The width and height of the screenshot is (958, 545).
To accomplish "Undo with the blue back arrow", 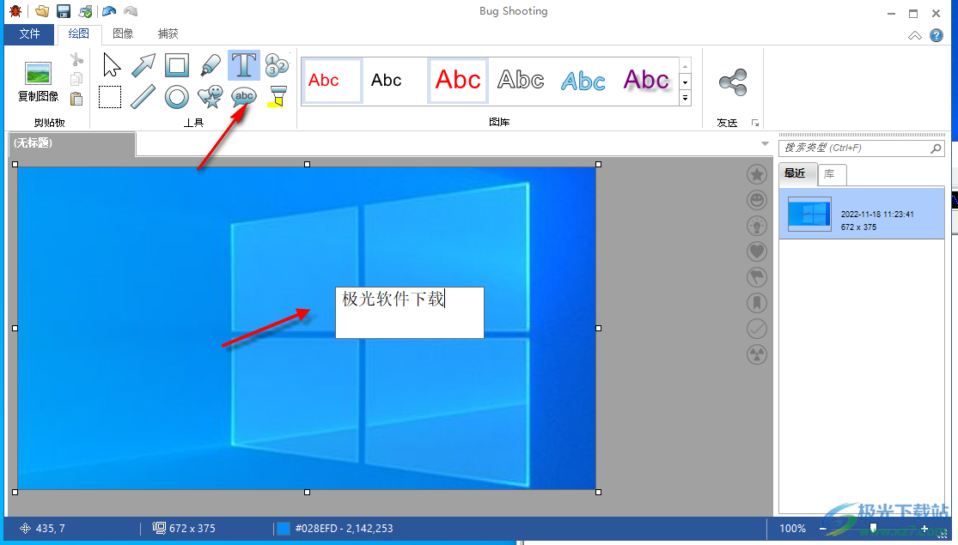I will point(109,11).
